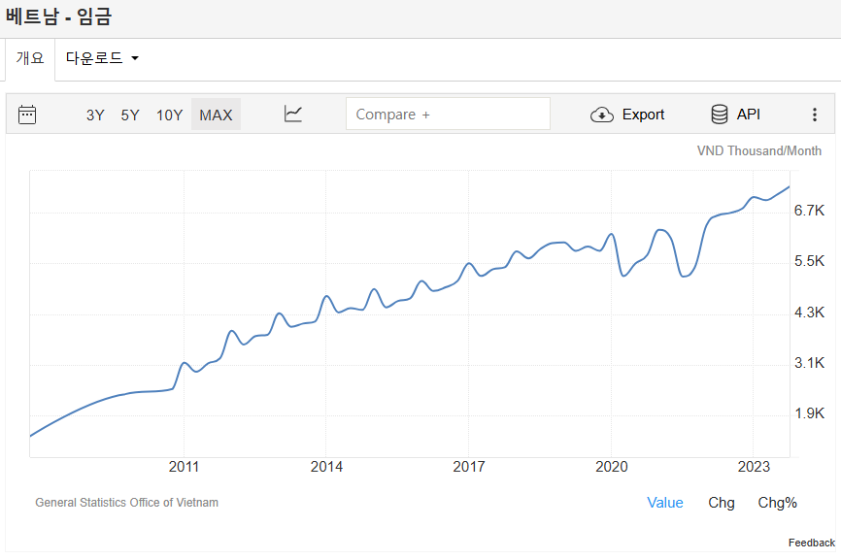Switch chart to Chg% view

click(x=777, y=503)
